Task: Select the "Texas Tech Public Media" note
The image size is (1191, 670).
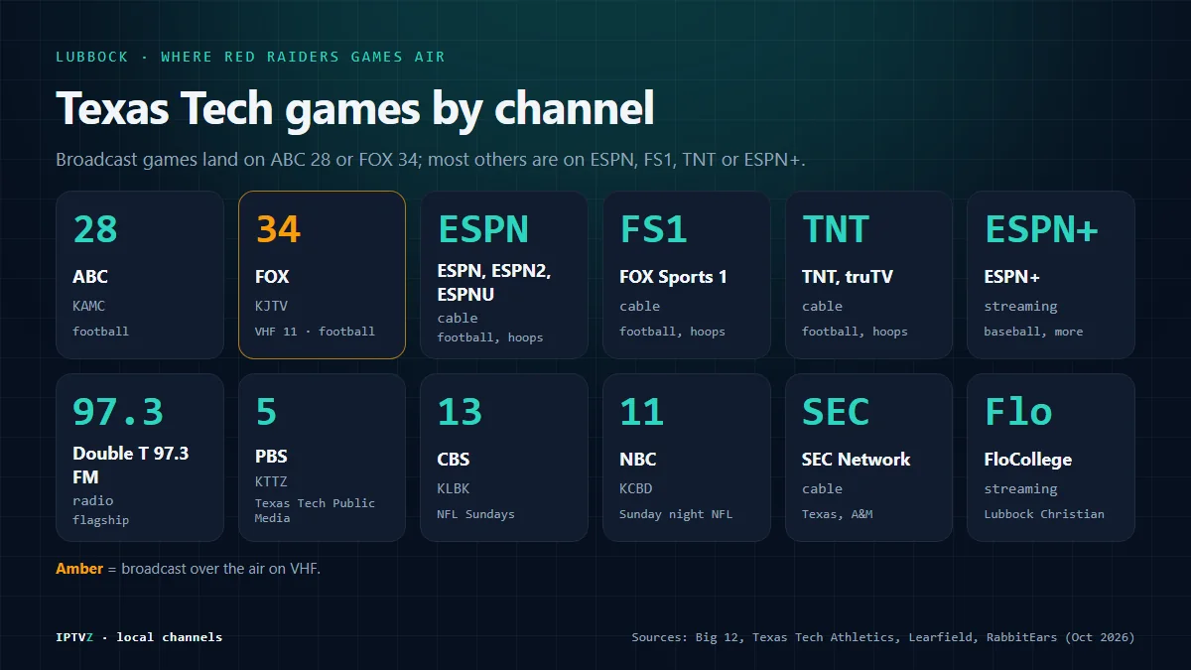Action: (315, 510)
